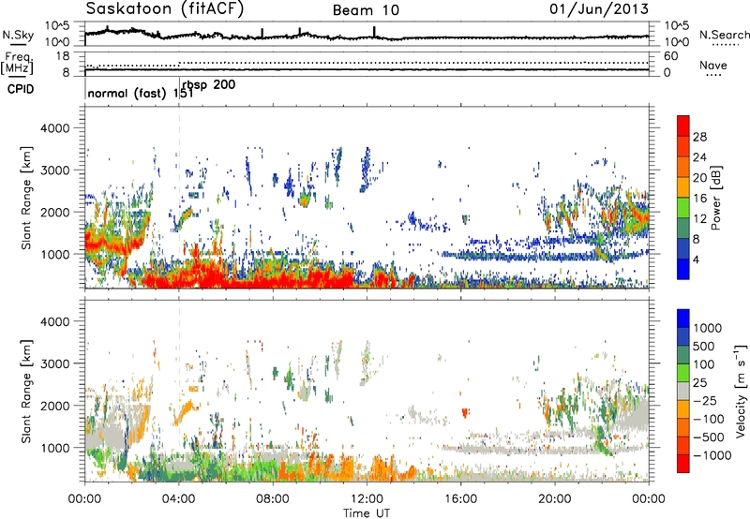
Task: Click the Nave legend label
Action: click(713, 65)
